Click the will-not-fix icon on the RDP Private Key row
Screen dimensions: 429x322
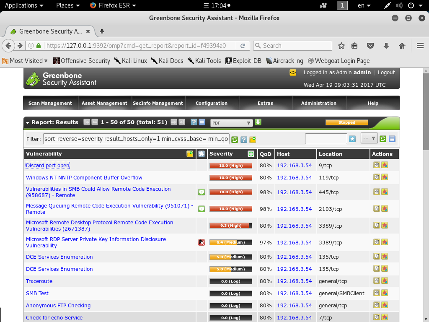tap(202, 242)
